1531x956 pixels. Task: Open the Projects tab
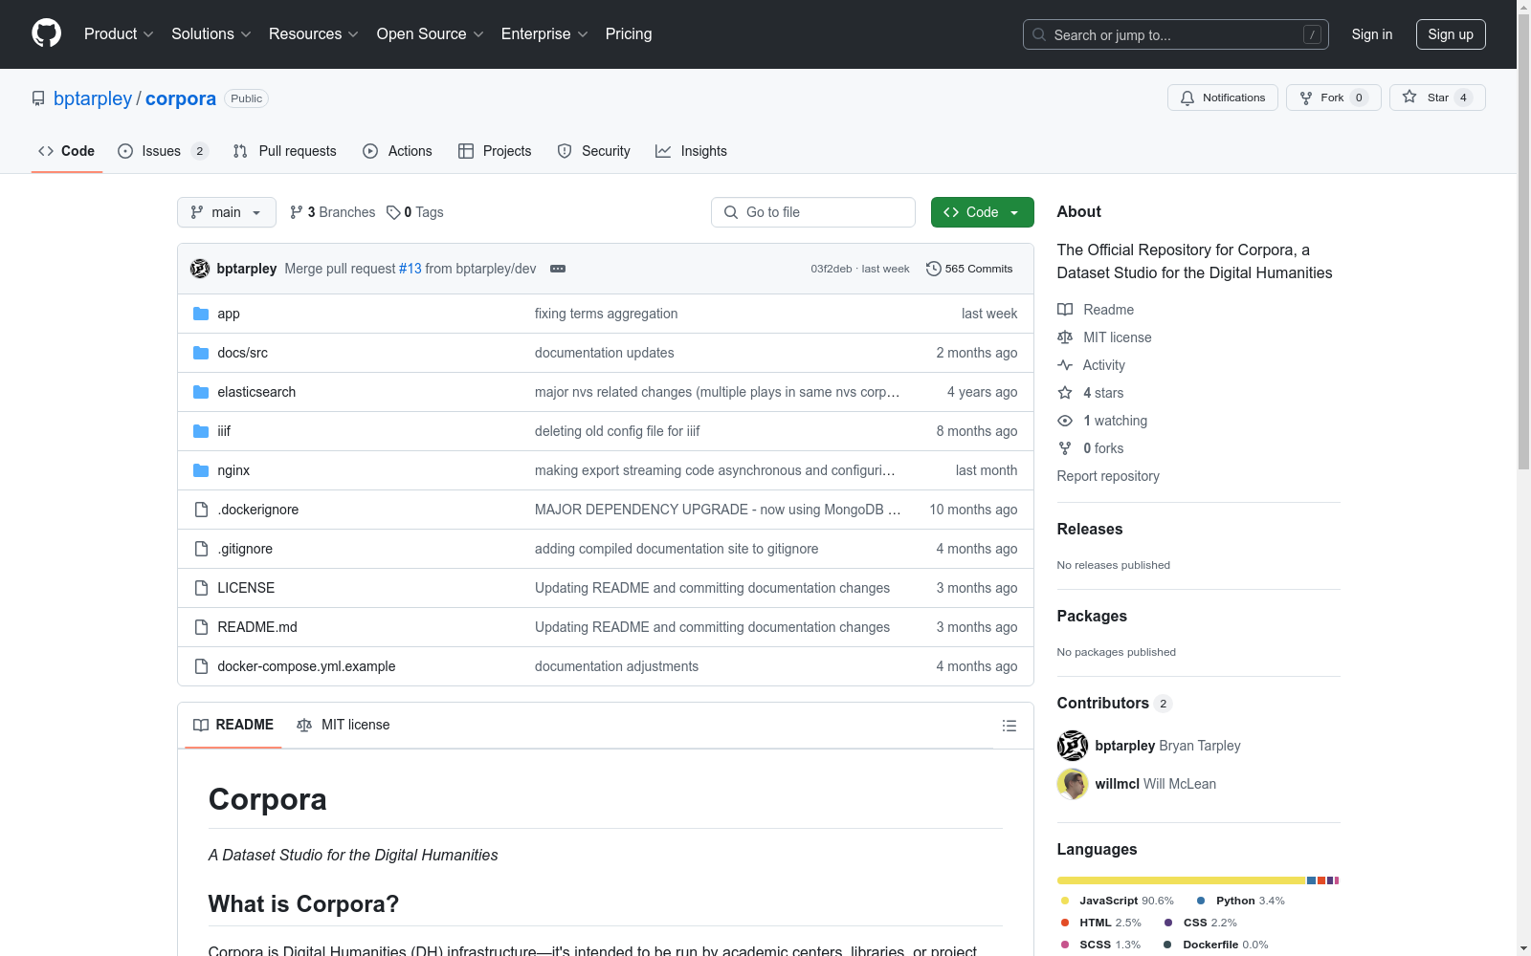pyautogui.click(x=495, y=151)
